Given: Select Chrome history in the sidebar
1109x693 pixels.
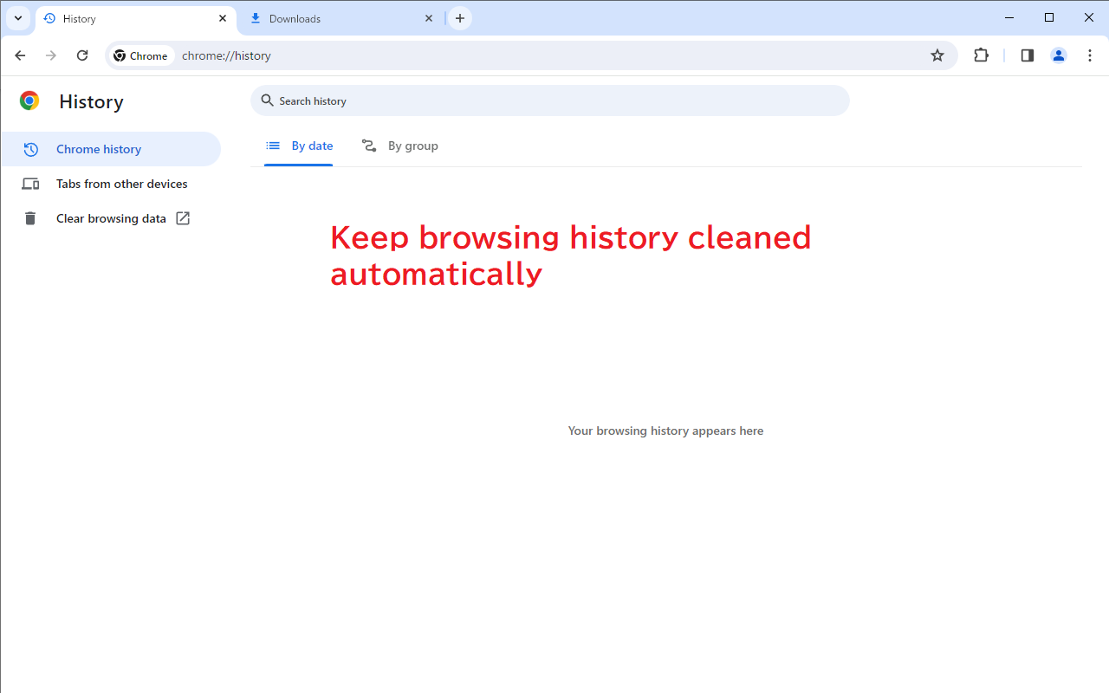Looking at the screenshot, I should point(98,148).
